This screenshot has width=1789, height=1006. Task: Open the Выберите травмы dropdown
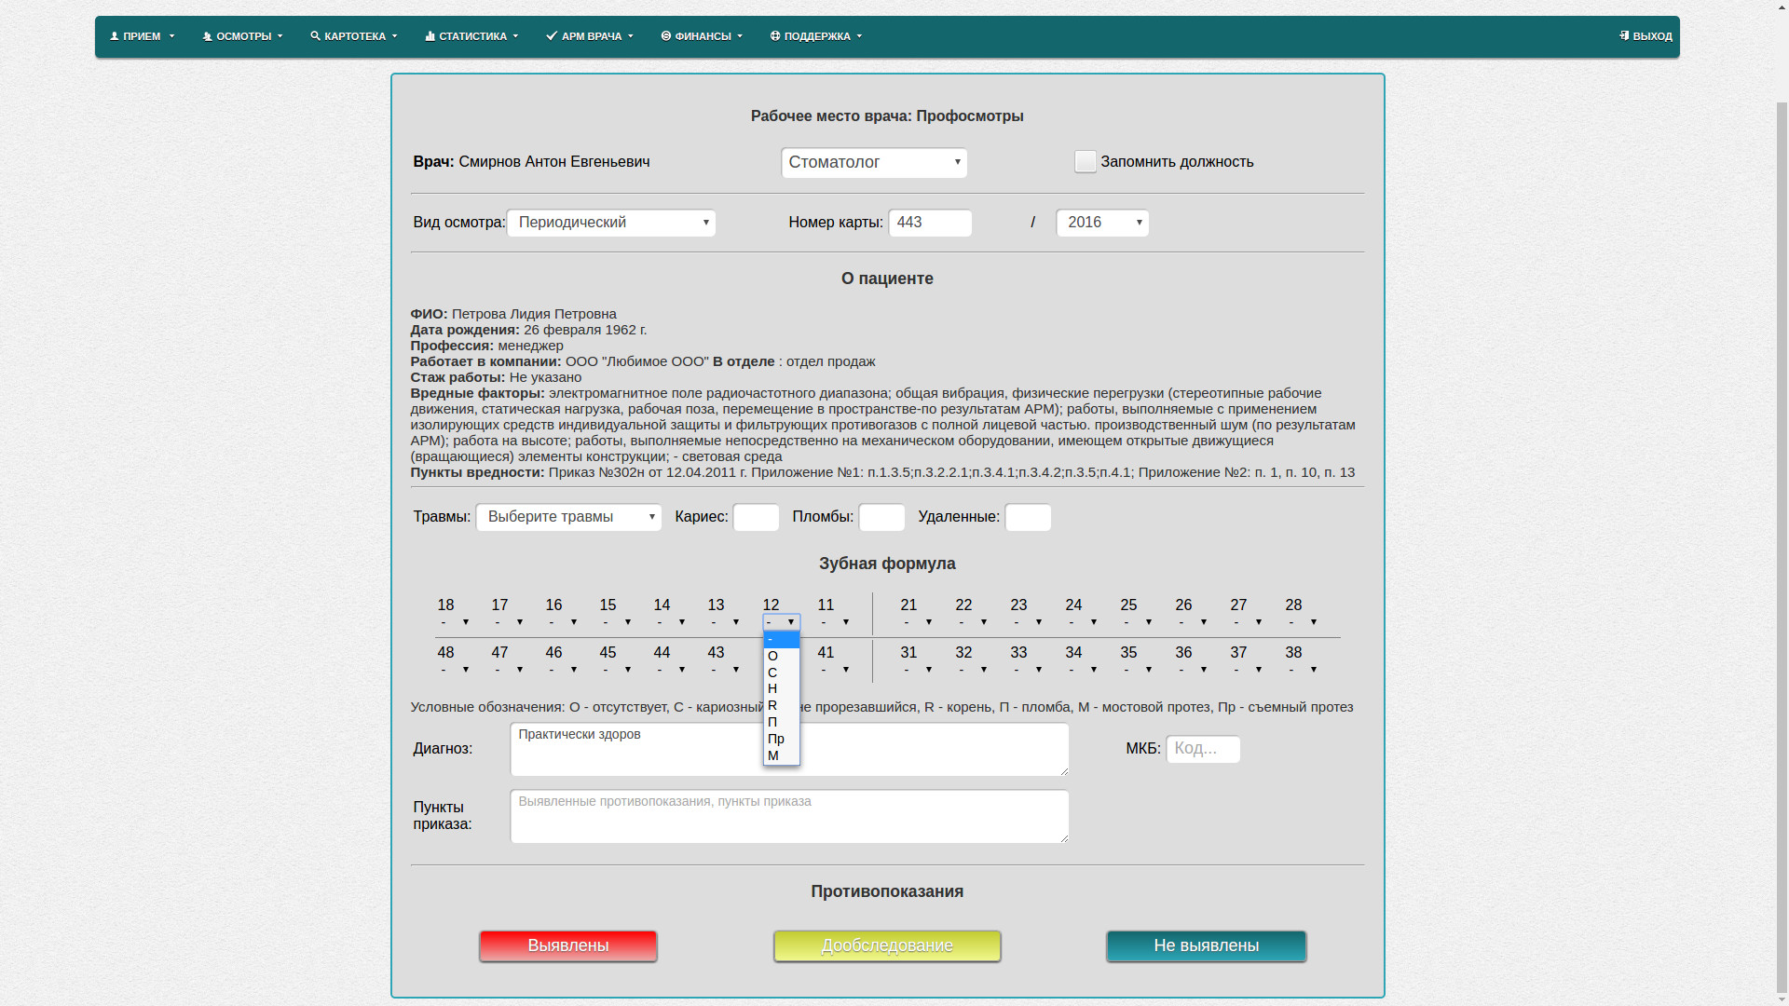568,517
